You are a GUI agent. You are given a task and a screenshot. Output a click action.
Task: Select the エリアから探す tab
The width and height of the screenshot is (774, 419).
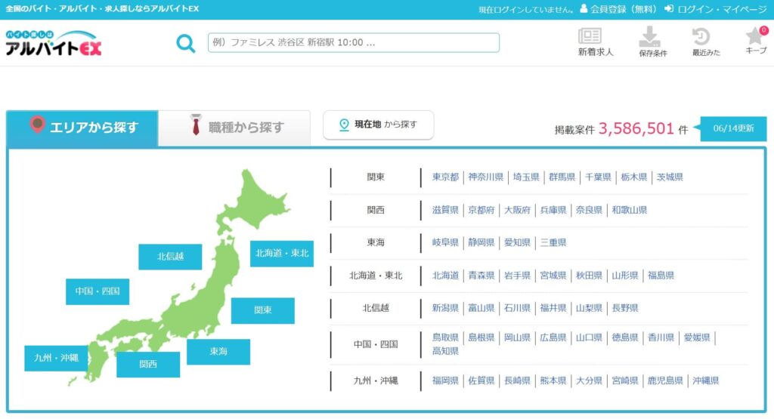(82, 128)
